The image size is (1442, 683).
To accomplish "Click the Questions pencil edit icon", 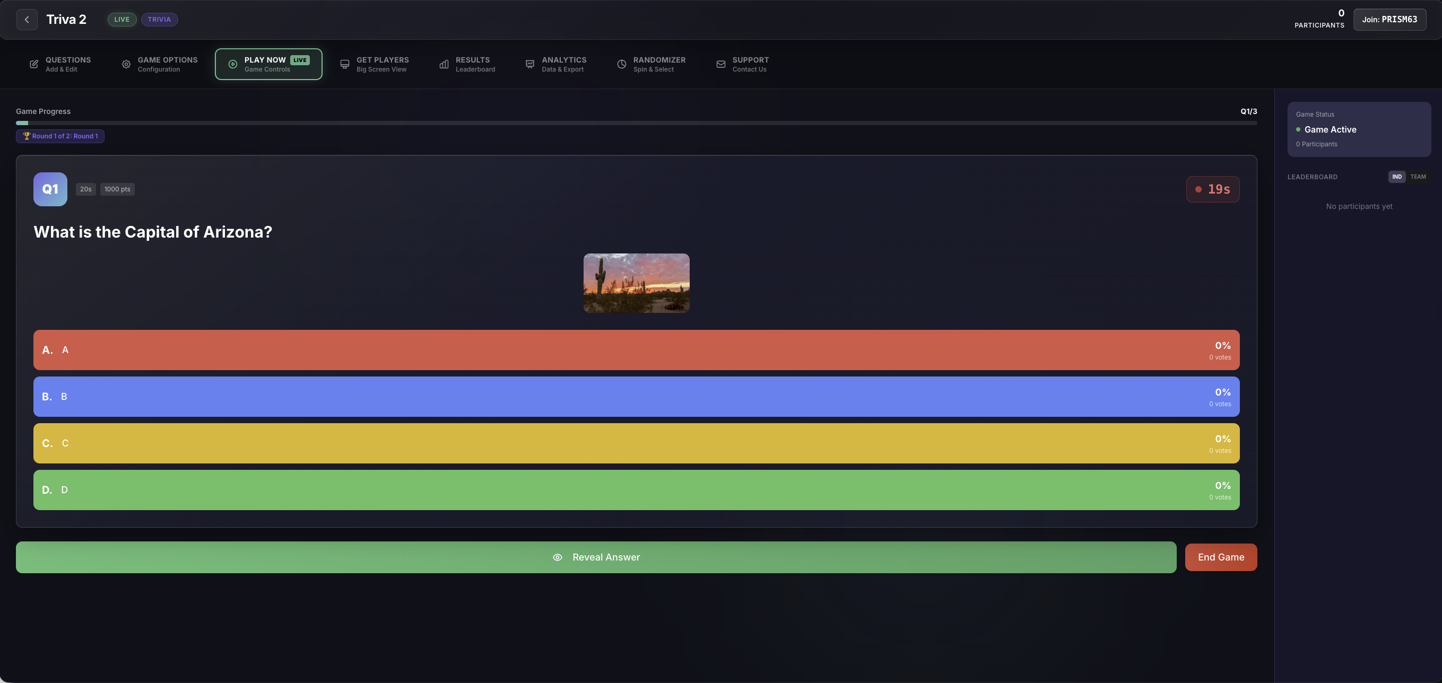I will pos(33,64).
